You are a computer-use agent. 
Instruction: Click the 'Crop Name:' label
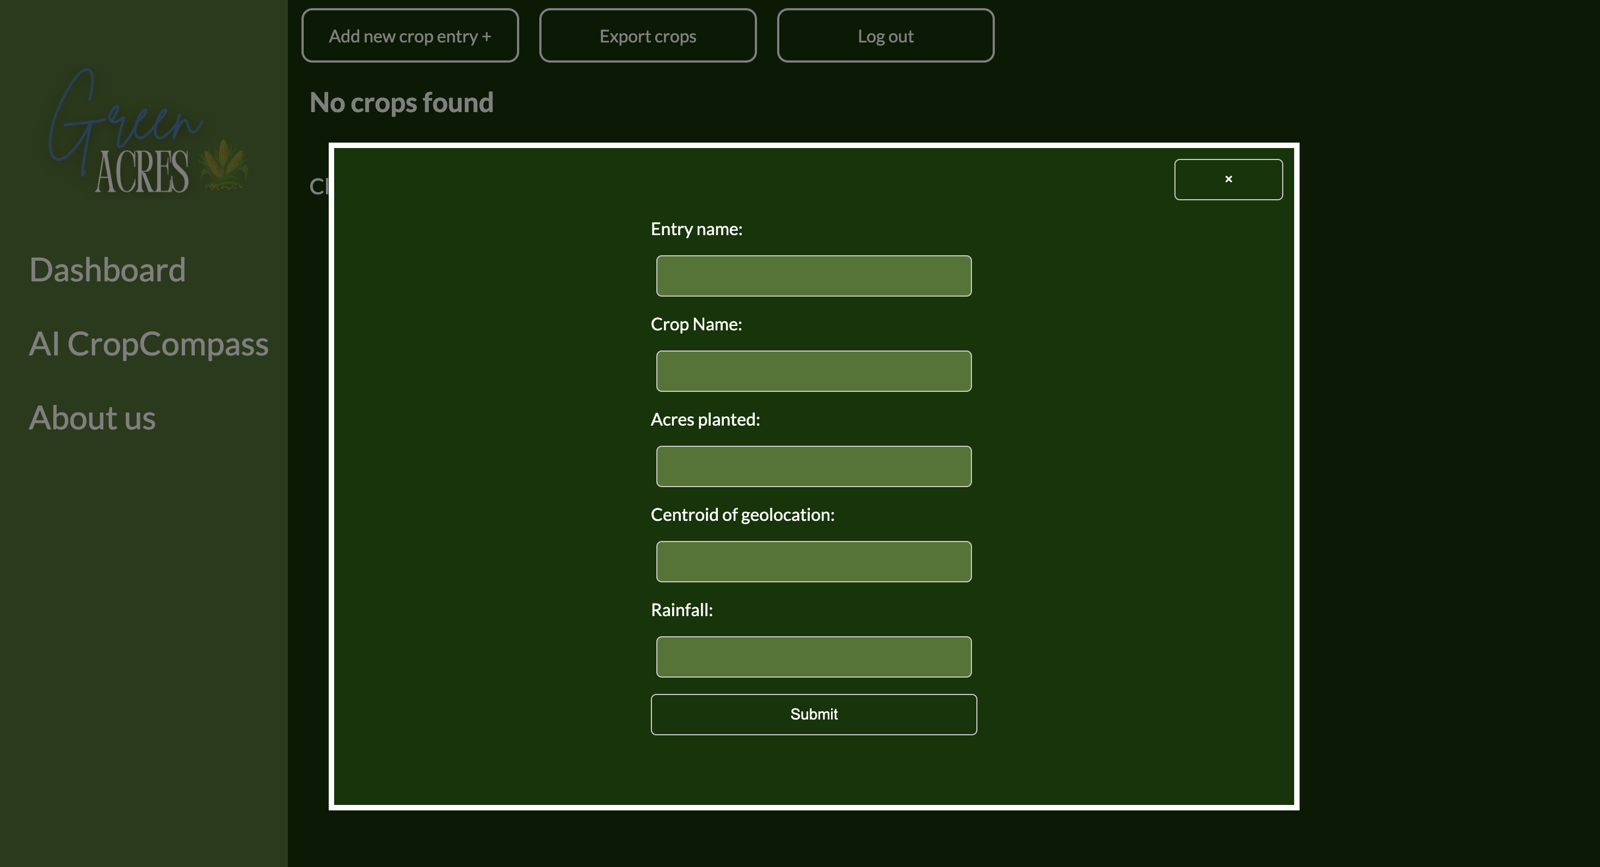pos(696,324)
